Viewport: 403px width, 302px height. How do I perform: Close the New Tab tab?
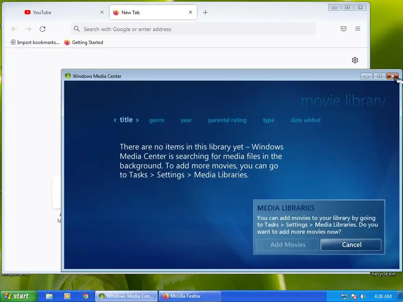(x=190, y=12)
